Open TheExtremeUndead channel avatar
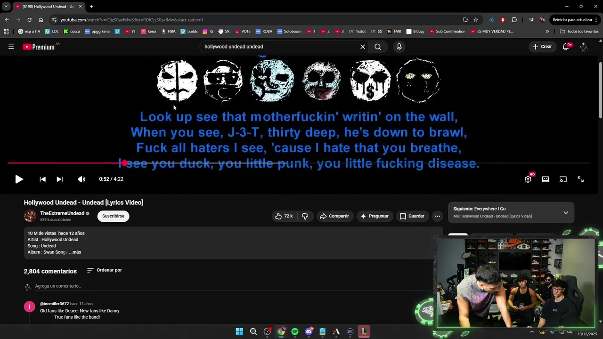The width and height of the screenshot is (603, 339). tap(30, 216)
